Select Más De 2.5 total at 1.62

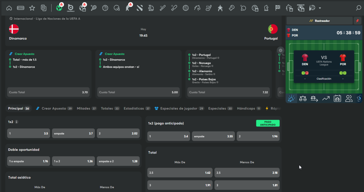(180, 173)
